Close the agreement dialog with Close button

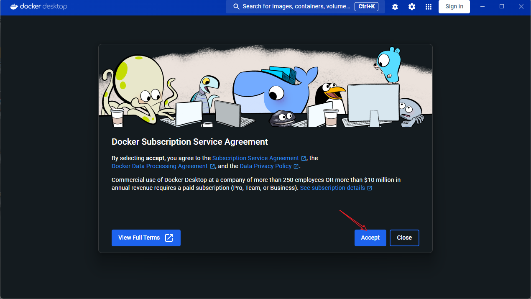[x=404, y=238]
